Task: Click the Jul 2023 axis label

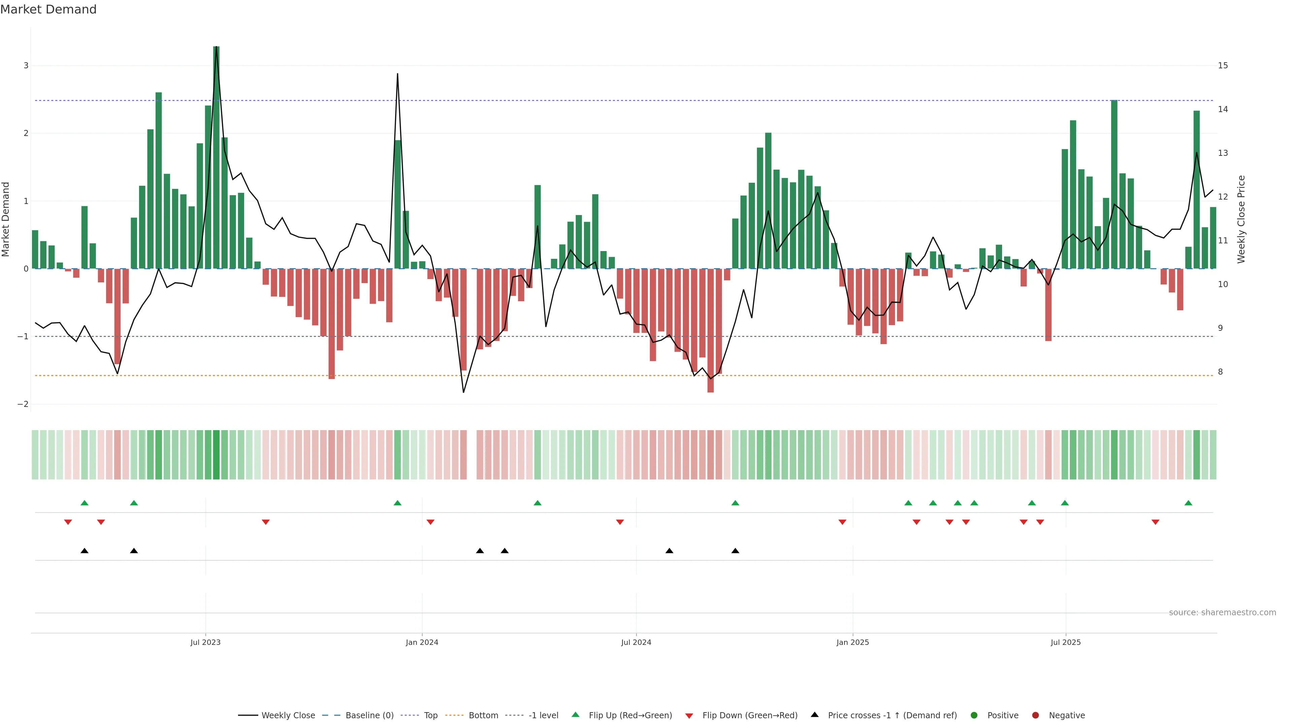Action: click(x=205, y=642)
